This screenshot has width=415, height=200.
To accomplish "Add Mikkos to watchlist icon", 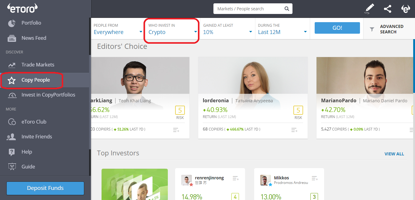I will tap(315, 178).
